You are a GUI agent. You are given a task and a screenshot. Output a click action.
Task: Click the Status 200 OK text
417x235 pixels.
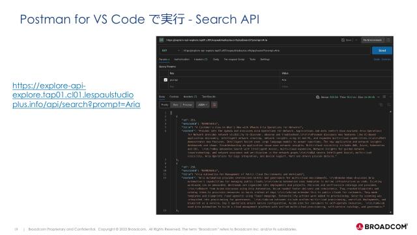(330, 97)
